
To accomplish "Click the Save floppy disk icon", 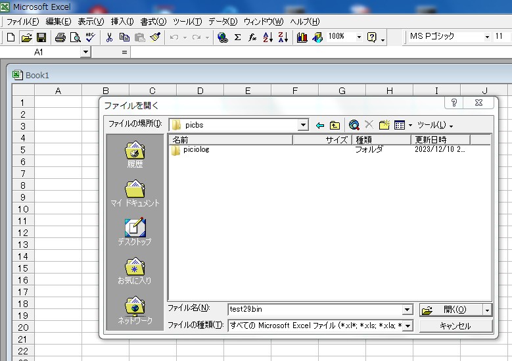I will coord(41,37).
